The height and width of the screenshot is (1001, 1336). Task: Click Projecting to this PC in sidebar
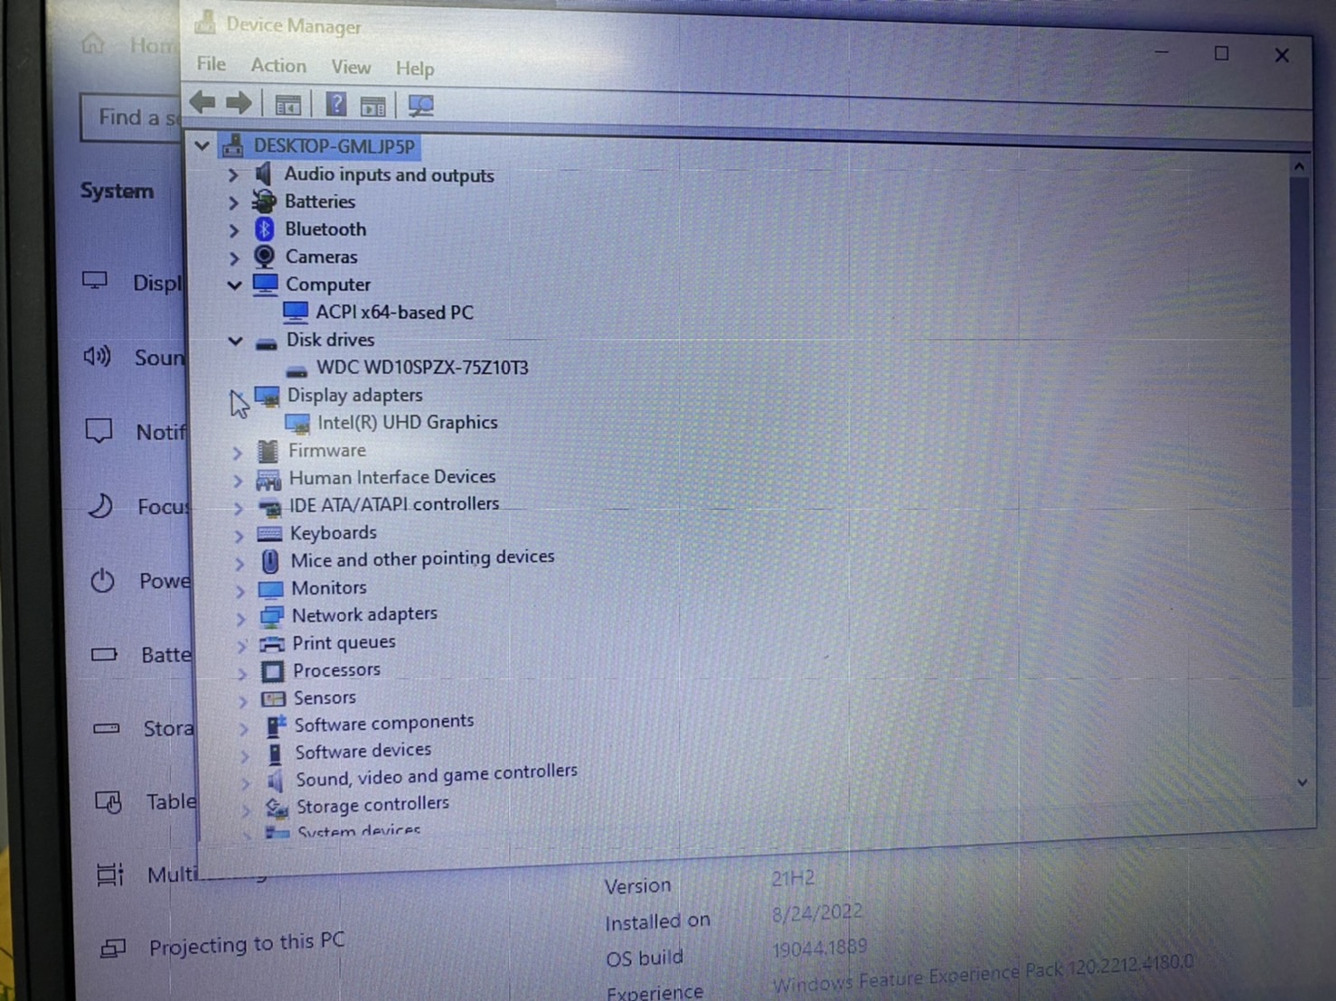click(247, 942)
